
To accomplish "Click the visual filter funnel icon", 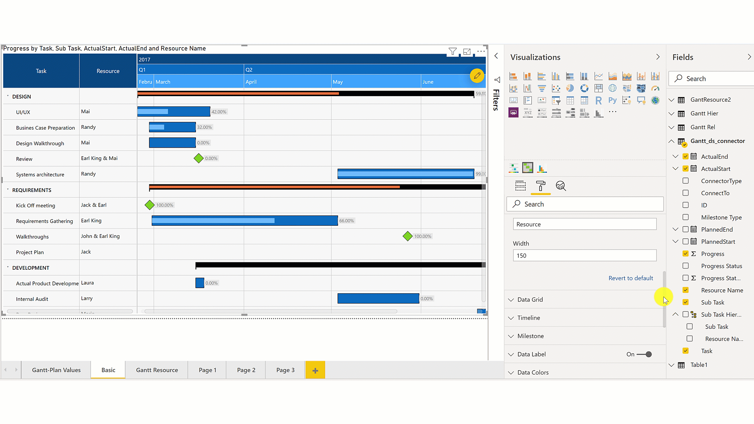I will click(x=452, y=51).
